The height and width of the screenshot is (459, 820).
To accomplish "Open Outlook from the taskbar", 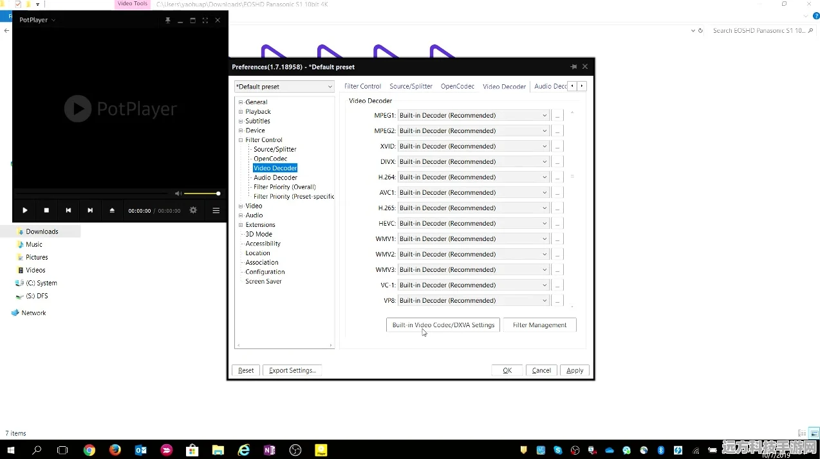I will point(141,450).
